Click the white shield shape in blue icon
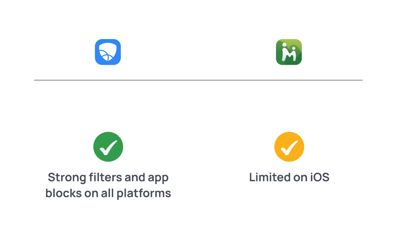Viewport: 398px width, 243px height. (x=108, y=52)
